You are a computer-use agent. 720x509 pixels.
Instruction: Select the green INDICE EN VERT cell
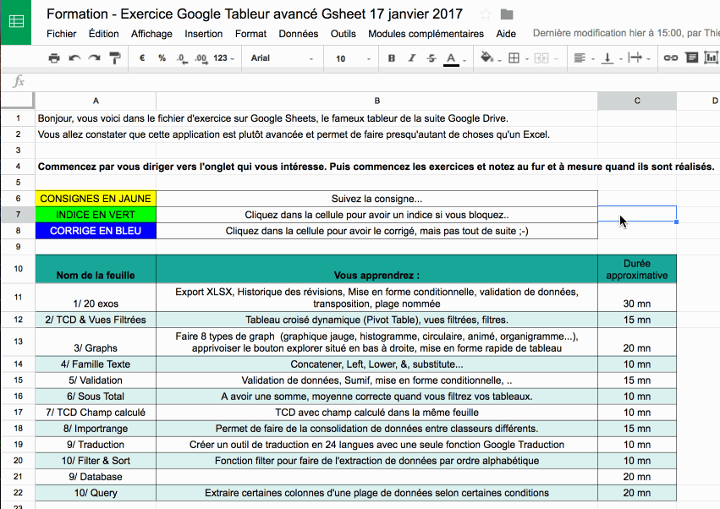click(x=96, y=215)
